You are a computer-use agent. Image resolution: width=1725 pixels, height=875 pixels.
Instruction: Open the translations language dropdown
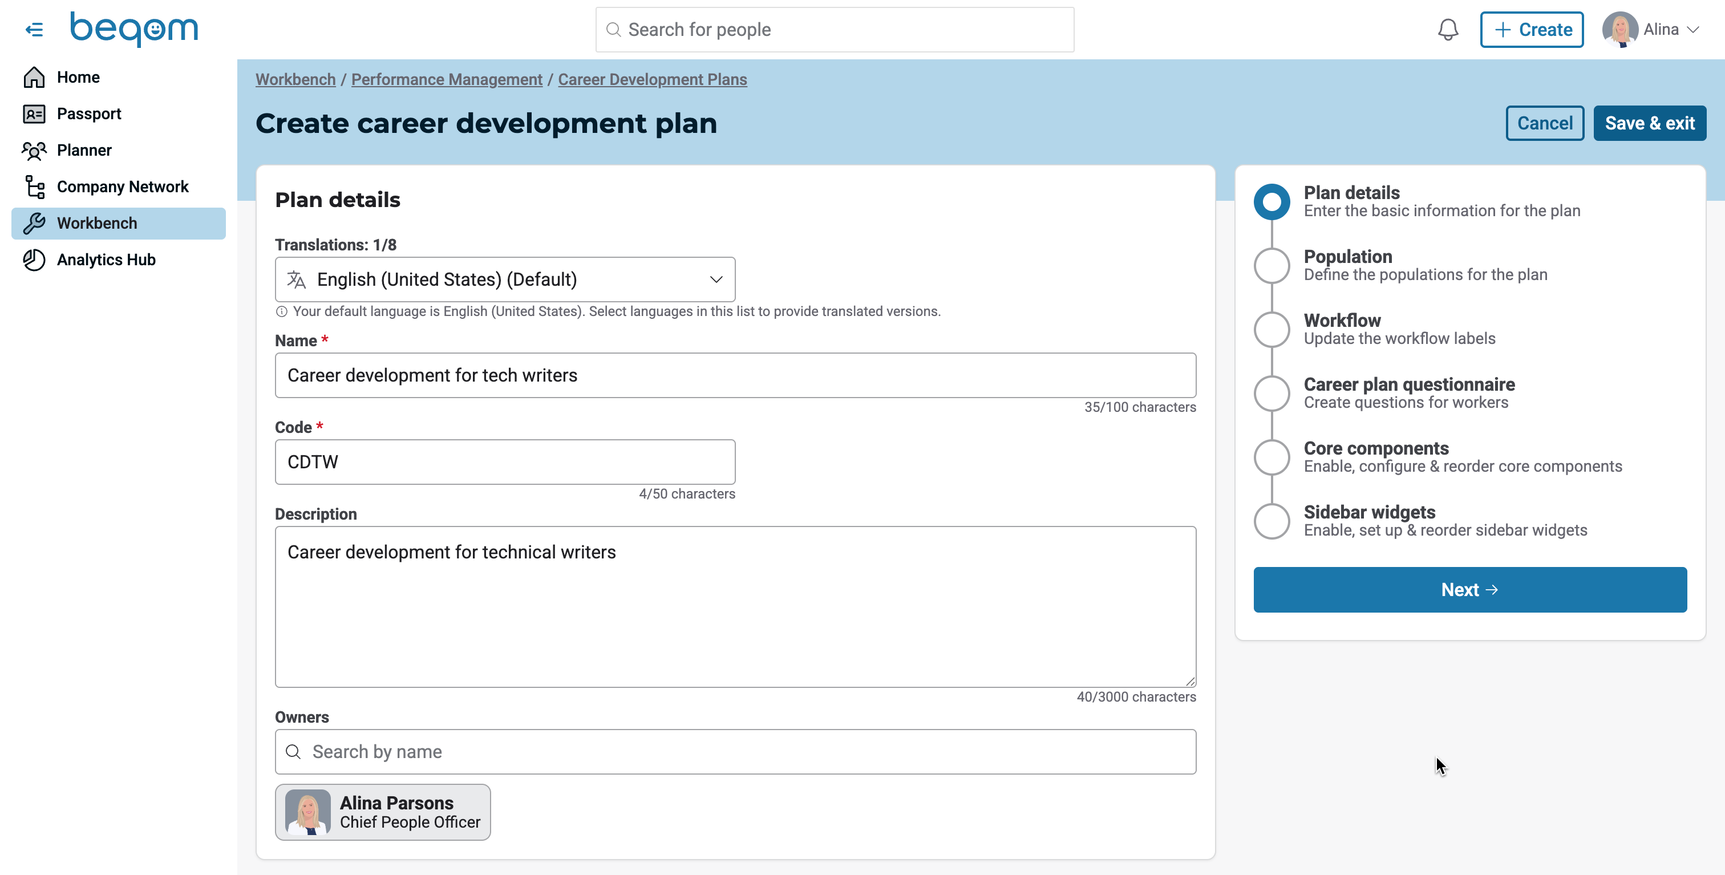pos(505,280)
